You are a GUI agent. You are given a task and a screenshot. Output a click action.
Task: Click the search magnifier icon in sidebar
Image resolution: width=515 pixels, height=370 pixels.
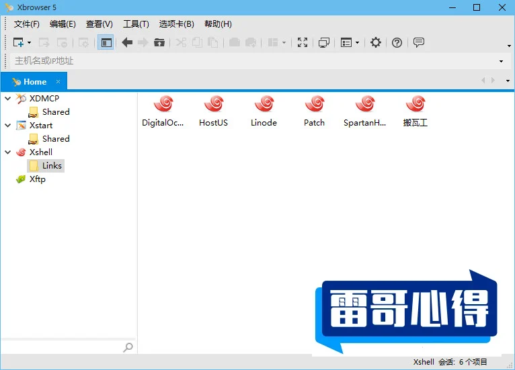point(128,347)
